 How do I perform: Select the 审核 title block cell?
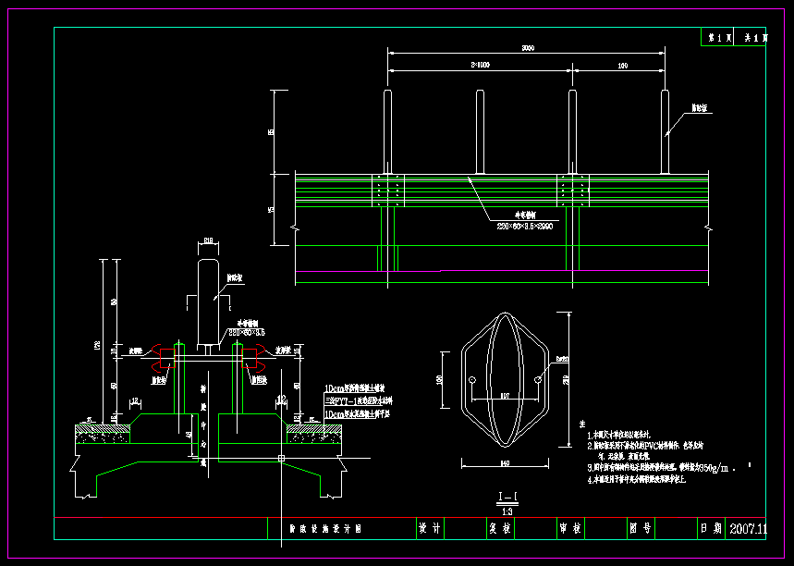pyautogui.click(x=569, y=529)
